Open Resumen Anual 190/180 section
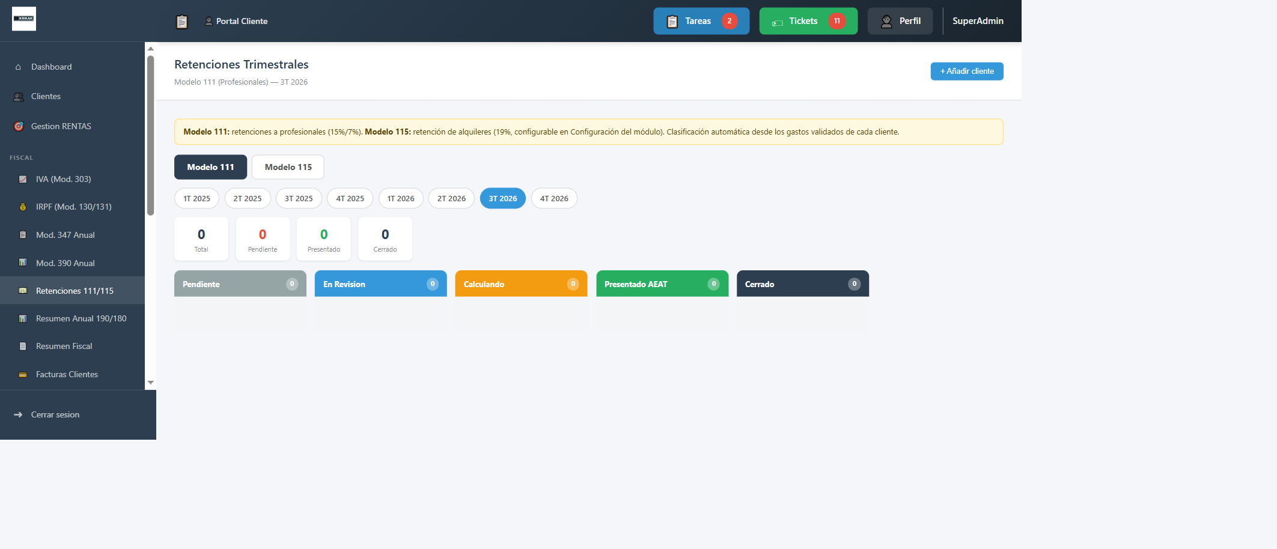This screenshot has width=1277, height=549. click(x=72, y=318)
